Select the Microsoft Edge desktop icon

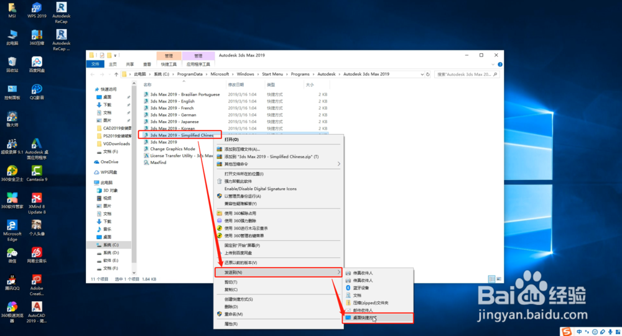[12, 230]
